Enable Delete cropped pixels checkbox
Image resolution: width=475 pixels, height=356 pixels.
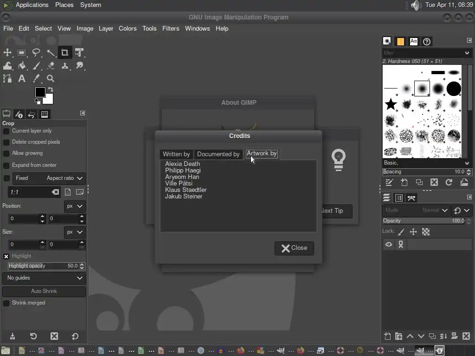[6, 142]
